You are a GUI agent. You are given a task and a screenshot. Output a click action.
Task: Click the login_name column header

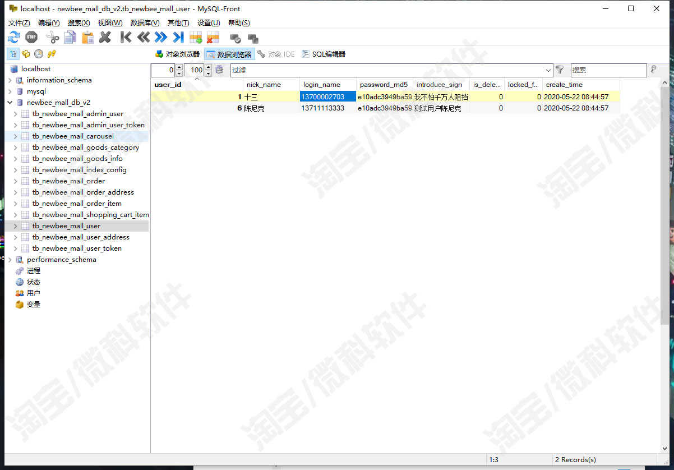[327, 85]
